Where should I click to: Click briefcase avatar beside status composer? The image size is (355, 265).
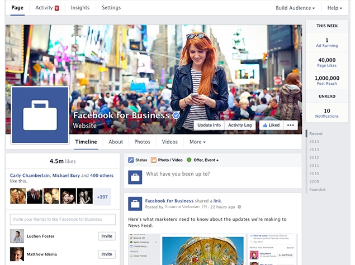pyautogui.click(x=135, y=177)
